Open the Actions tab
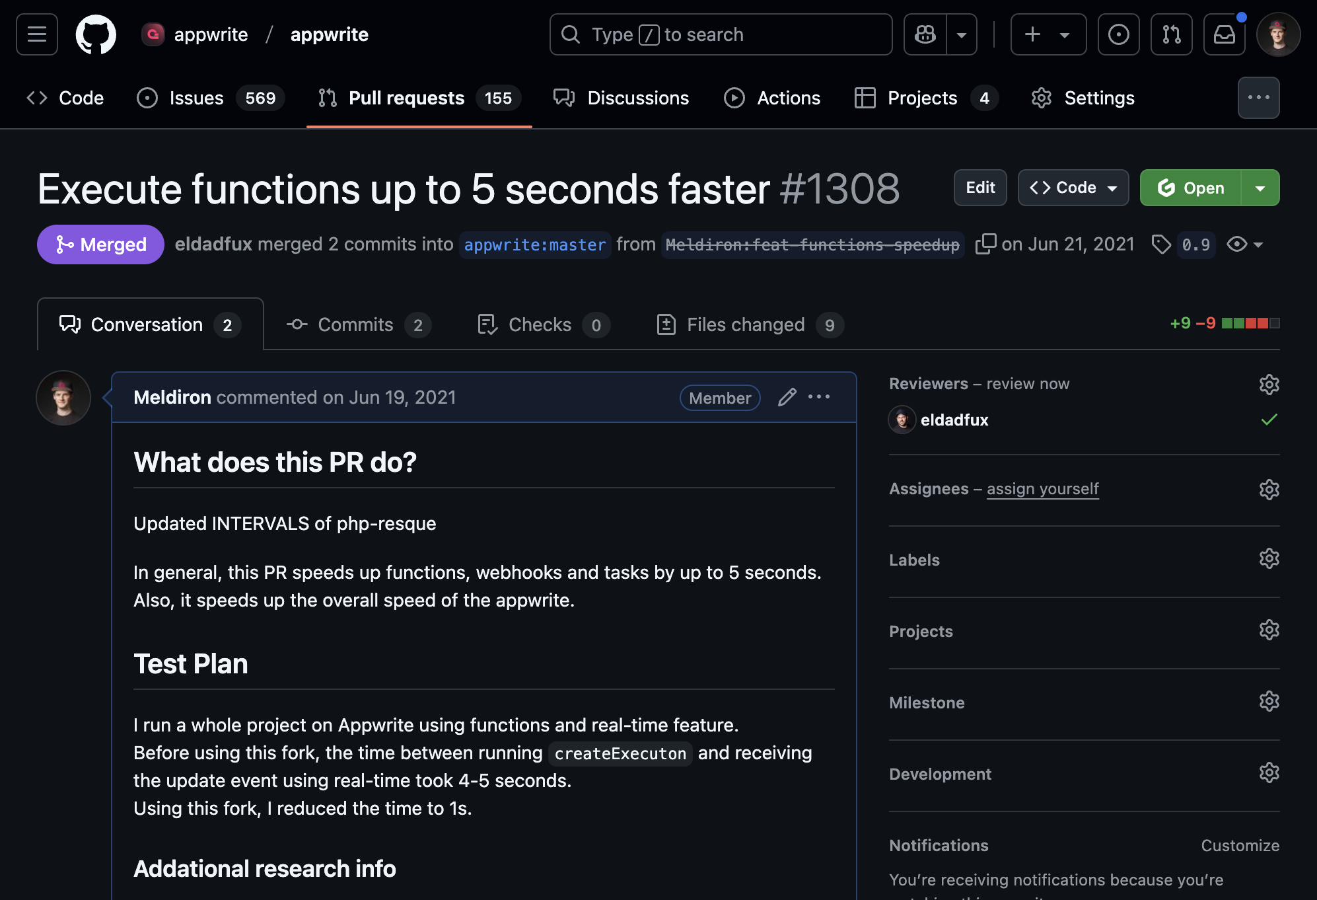Image resolution: width=1317 pixels, height=900 pixels. point(772,98)
